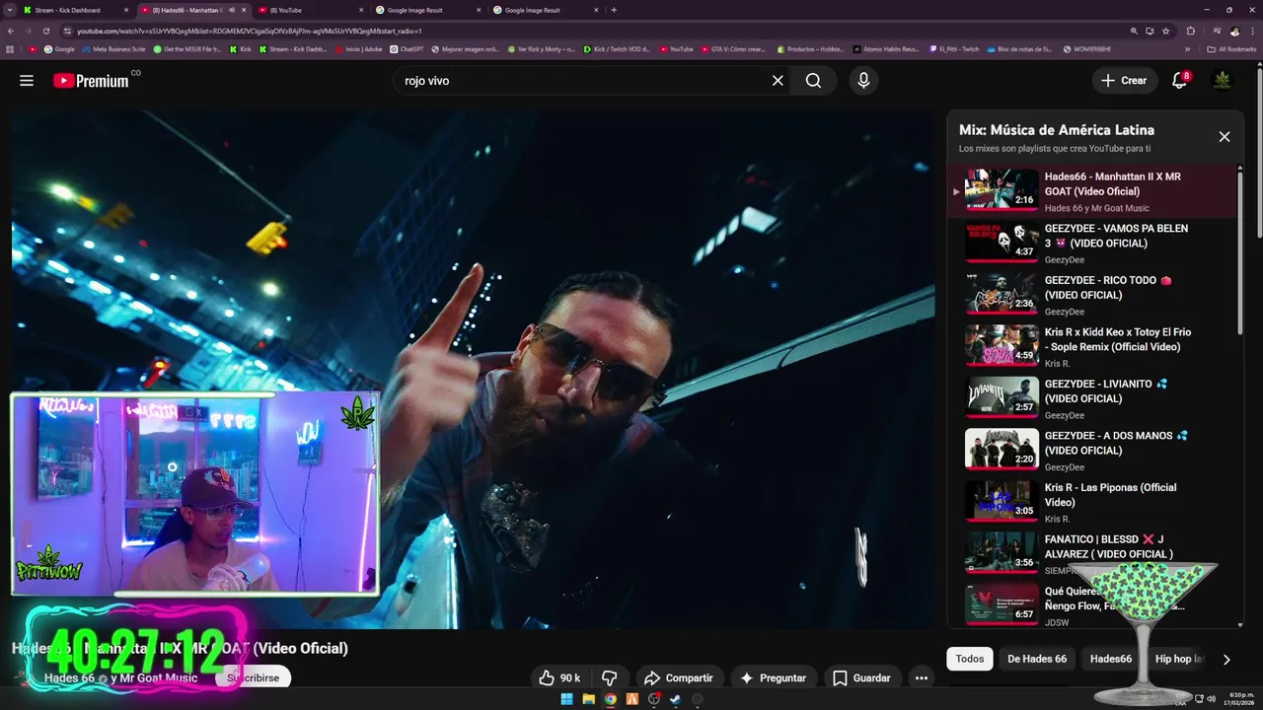This screenshot has height=710, width=1263.
Task: Open the taskbar clock and date
Action: [x=1236, y=699]
